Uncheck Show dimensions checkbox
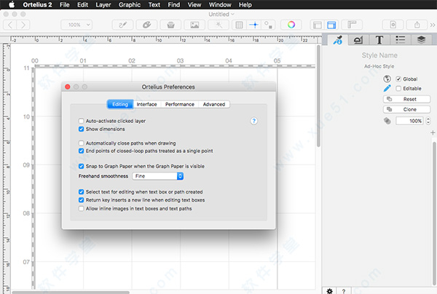 81,129
